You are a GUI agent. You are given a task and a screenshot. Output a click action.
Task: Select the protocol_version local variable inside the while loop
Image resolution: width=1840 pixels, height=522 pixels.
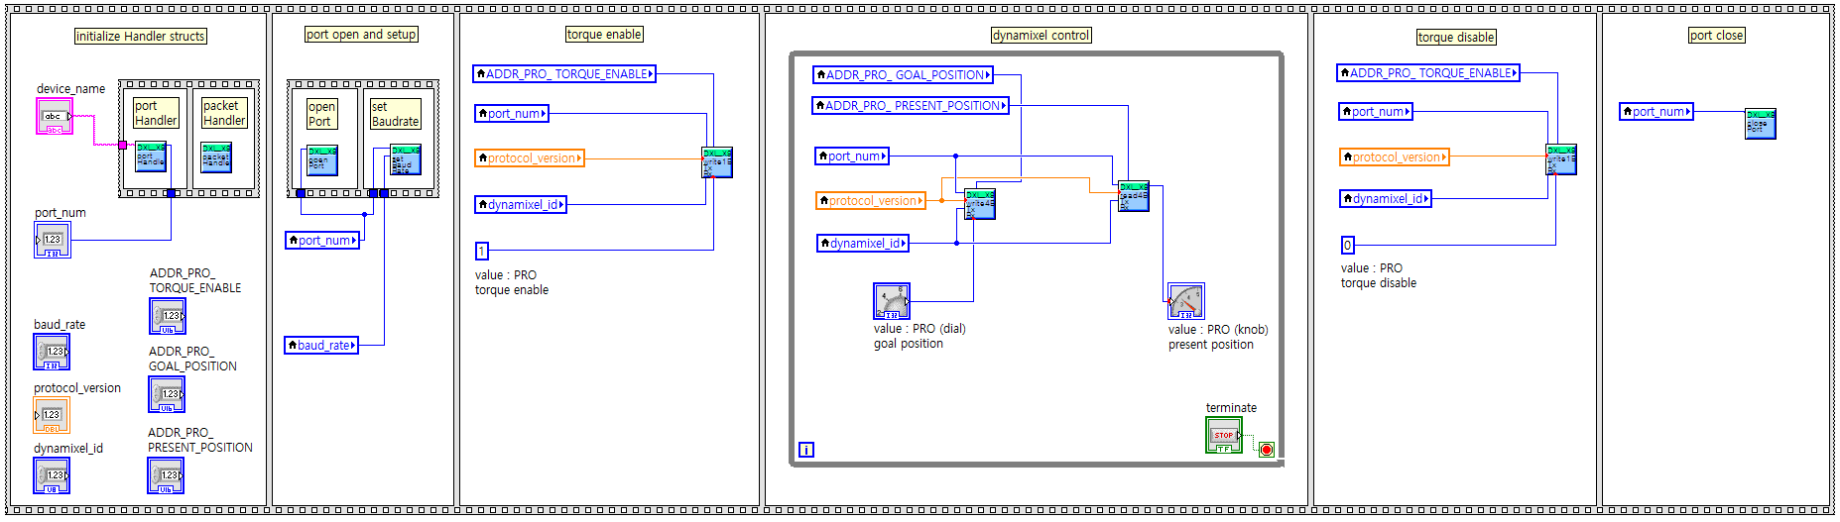click(871, 200)
